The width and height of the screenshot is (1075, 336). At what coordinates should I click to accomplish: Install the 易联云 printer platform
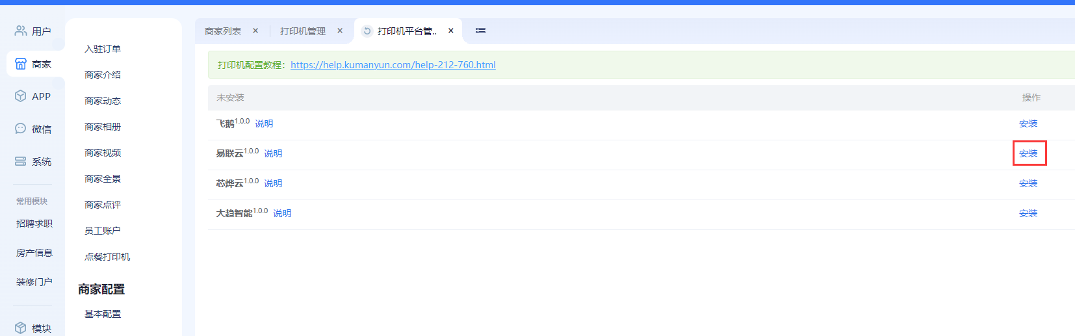pyautogui.click(x=1028, y=153)
